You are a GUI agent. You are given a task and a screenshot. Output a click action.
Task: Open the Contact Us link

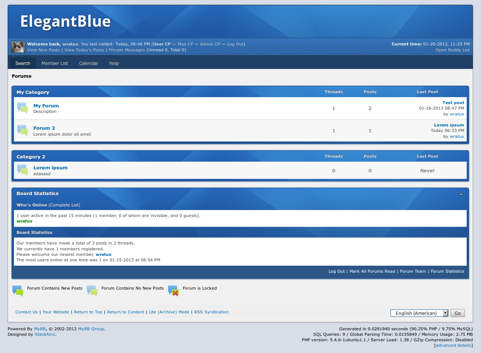(x=26, y=312)
